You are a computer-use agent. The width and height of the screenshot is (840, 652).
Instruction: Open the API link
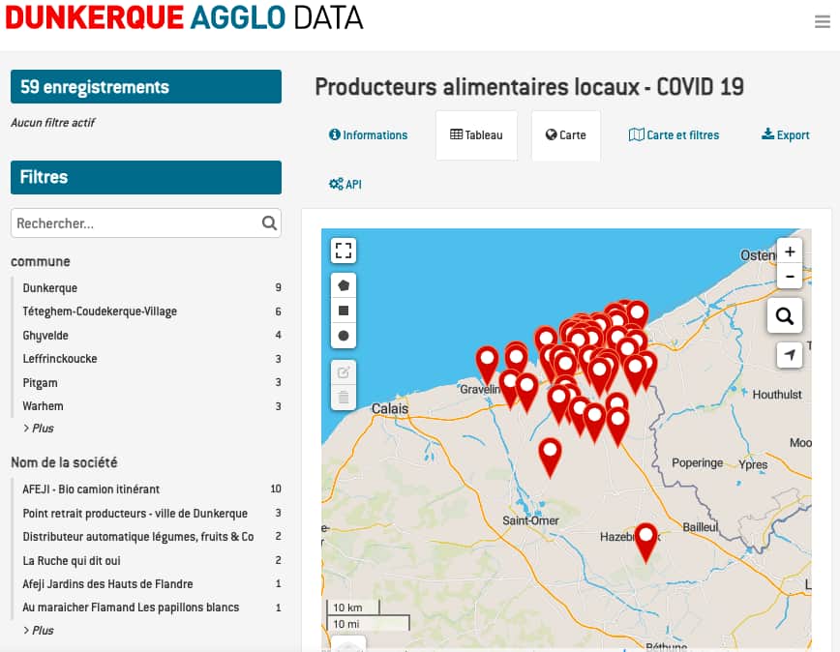pyautogui.click(x=345, y=184)
